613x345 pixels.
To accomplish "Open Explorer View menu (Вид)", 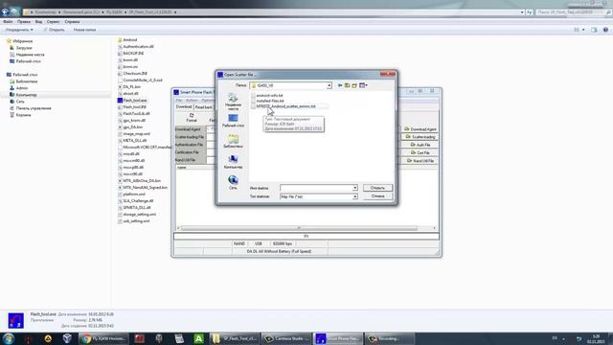I will (38, 22).
